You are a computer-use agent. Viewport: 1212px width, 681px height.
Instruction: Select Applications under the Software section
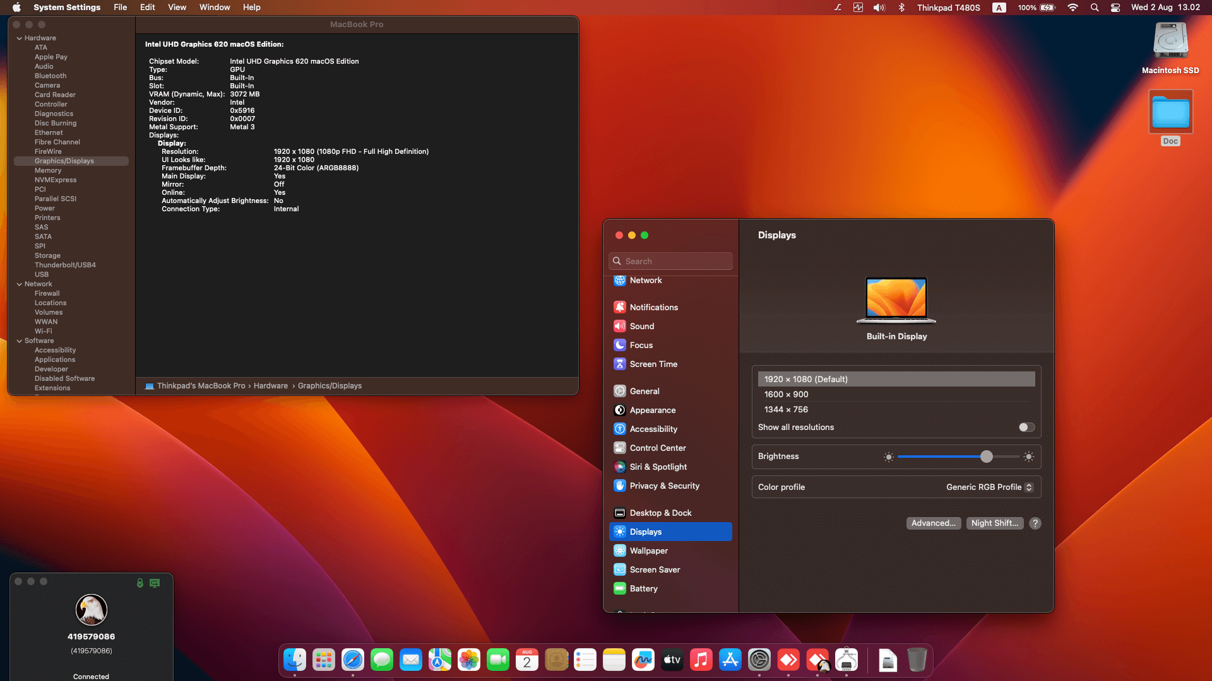click(x=55, y=360)
